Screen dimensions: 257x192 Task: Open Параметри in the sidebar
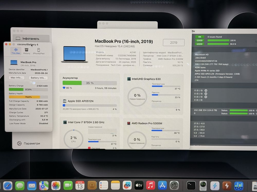(x=29, y=143)
